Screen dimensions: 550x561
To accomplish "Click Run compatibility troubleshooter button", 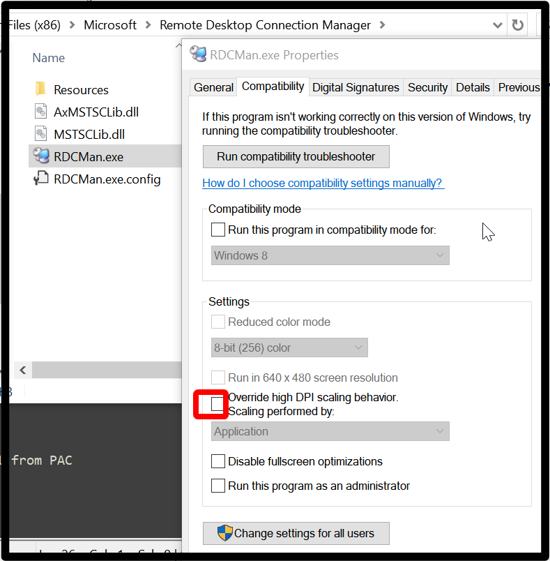I will pyautogui.click(x=296, y=156).
